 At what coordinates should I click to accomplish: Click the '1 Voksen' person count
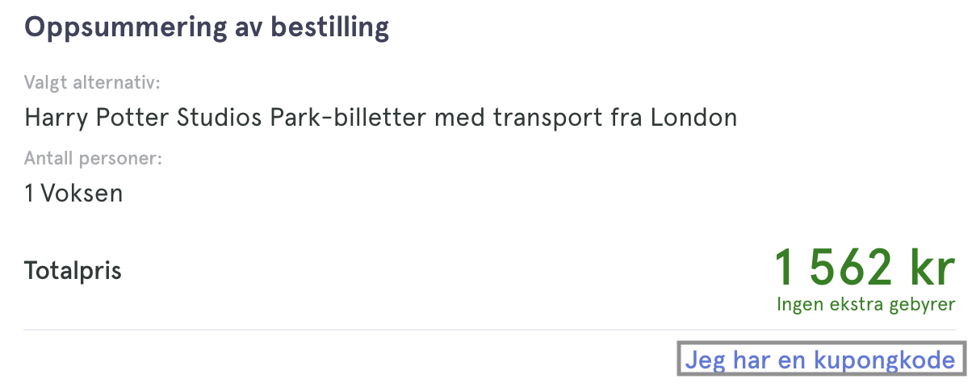[x=73, y=193]
